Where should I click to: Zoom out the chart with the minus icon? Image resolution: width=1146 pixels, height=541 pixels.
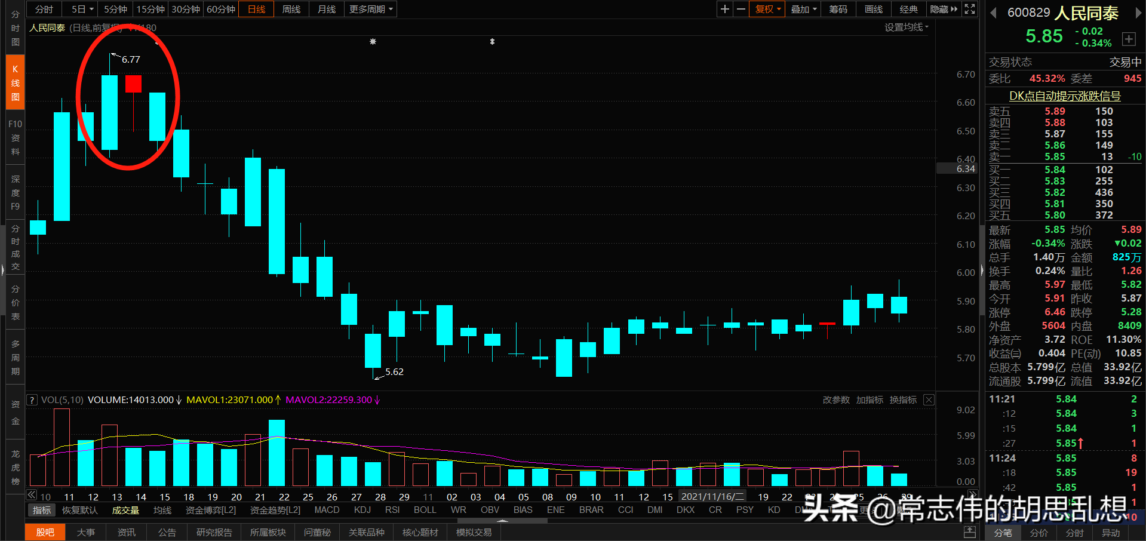[x=741, y=9]
